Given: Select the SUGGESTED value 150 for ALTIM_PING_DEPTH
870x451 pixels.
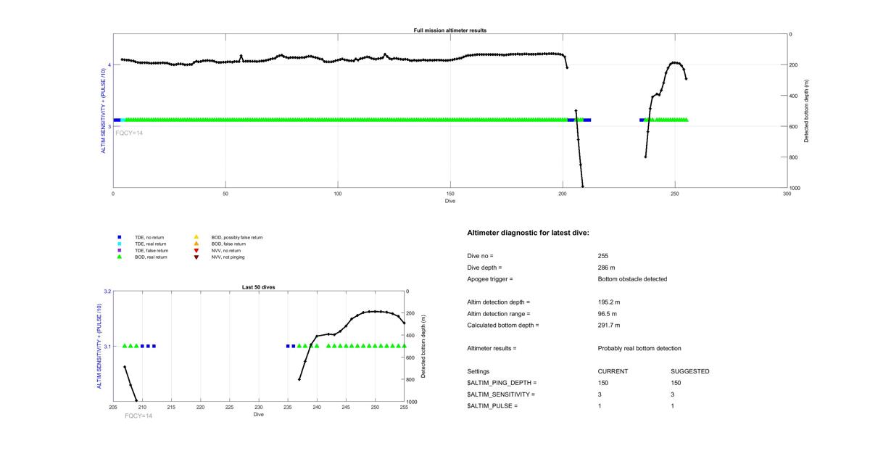Looking at the screenshot, I should pos(676,383).
